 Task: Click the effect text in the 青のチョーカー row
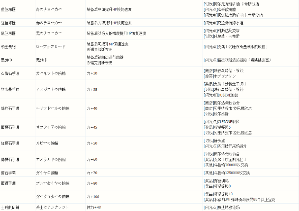tap(109, 9)
